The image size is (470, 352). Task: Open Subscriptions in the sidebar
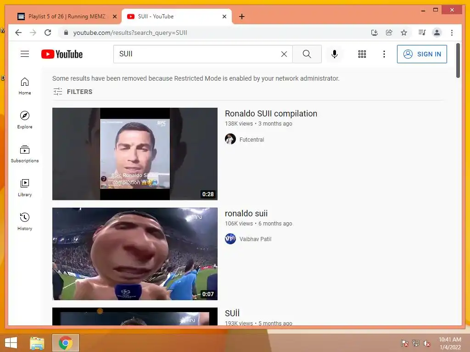[25, 154]
